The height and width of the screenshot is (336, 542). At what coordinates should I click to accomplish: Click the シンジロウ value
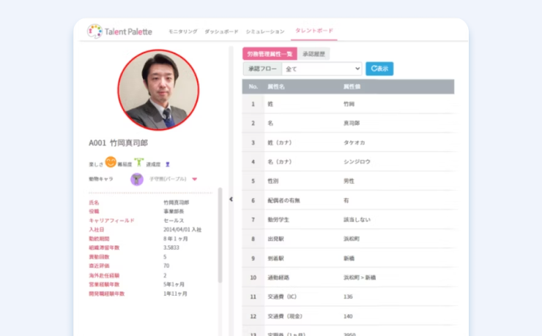pos(357,162)
